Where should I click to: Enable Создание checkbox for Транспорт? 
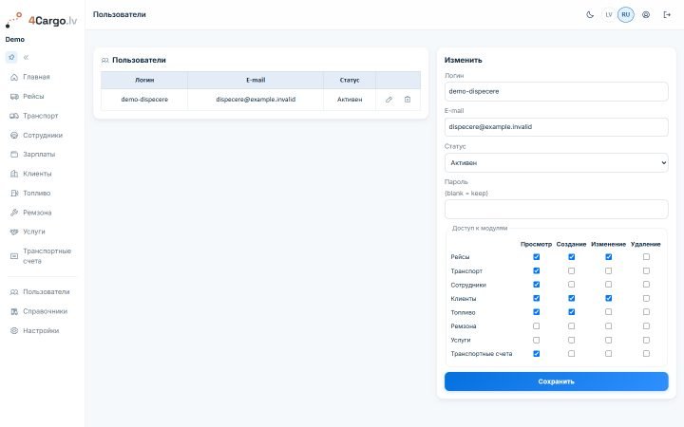pyautogui.click(x=572, y=271)
